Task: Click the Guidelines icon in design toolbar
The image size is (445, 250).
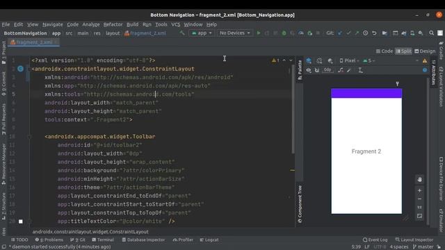Action: pyautogui.click(x=360, y=70)
